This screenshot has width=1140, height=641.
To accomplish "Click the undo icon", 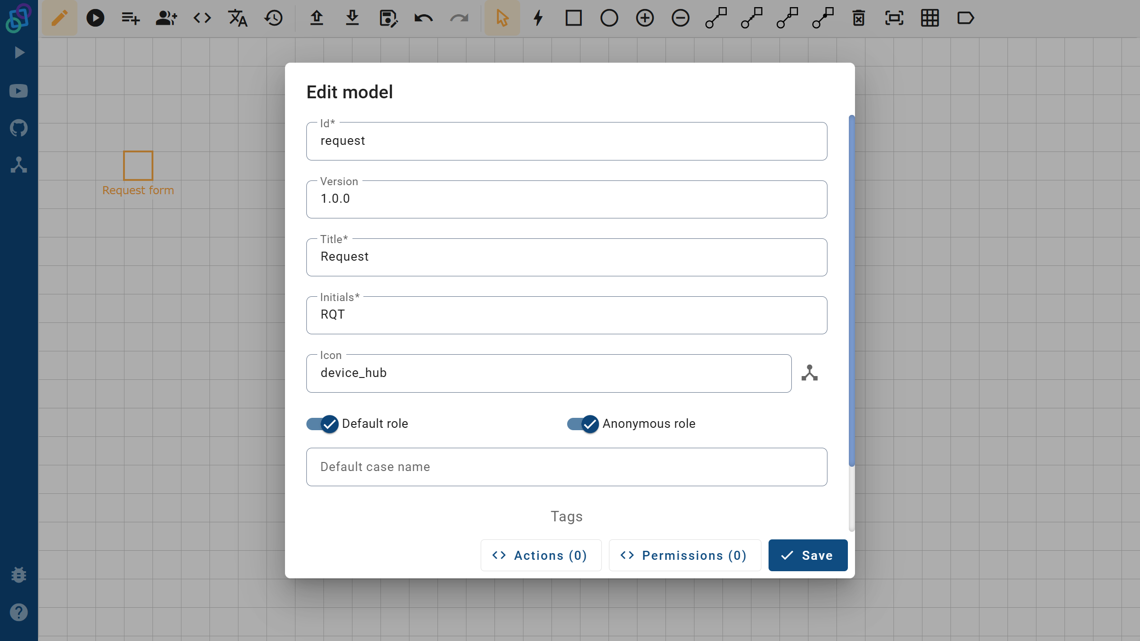I will click(x=423, y=18).
